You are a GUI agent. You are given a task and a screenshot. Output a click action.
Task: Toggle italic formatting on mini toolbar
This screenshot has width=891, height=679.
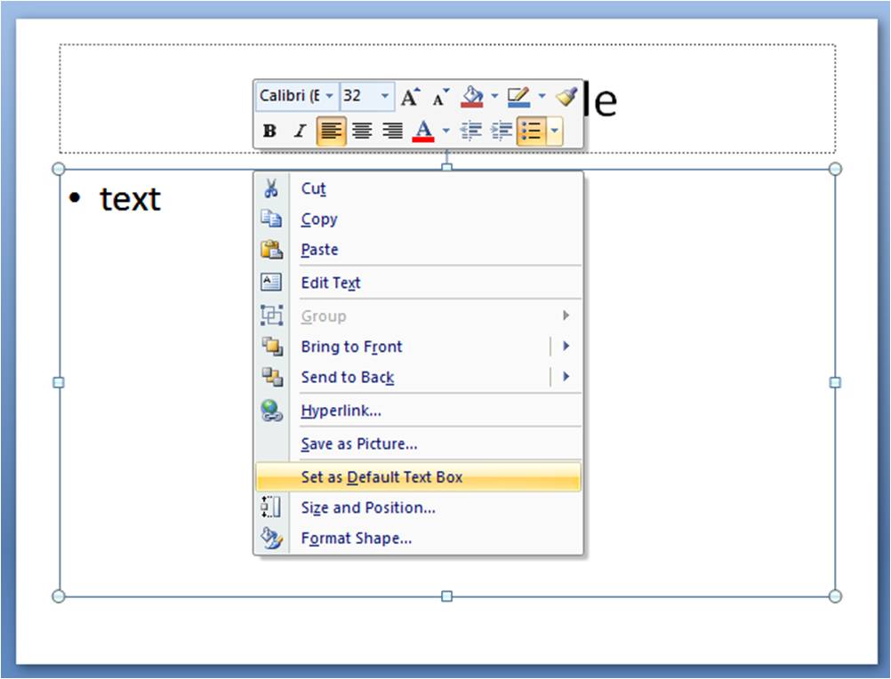click(x=300, y=130)
